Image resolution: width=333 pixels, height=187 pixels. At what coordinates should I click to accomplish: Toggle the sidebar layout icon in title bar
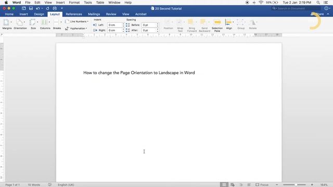click(x=24, y=8)
